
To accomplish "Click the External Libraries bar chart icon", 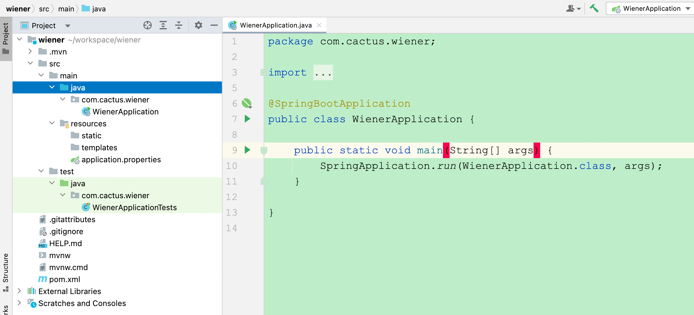I will [x=32, y=291].
